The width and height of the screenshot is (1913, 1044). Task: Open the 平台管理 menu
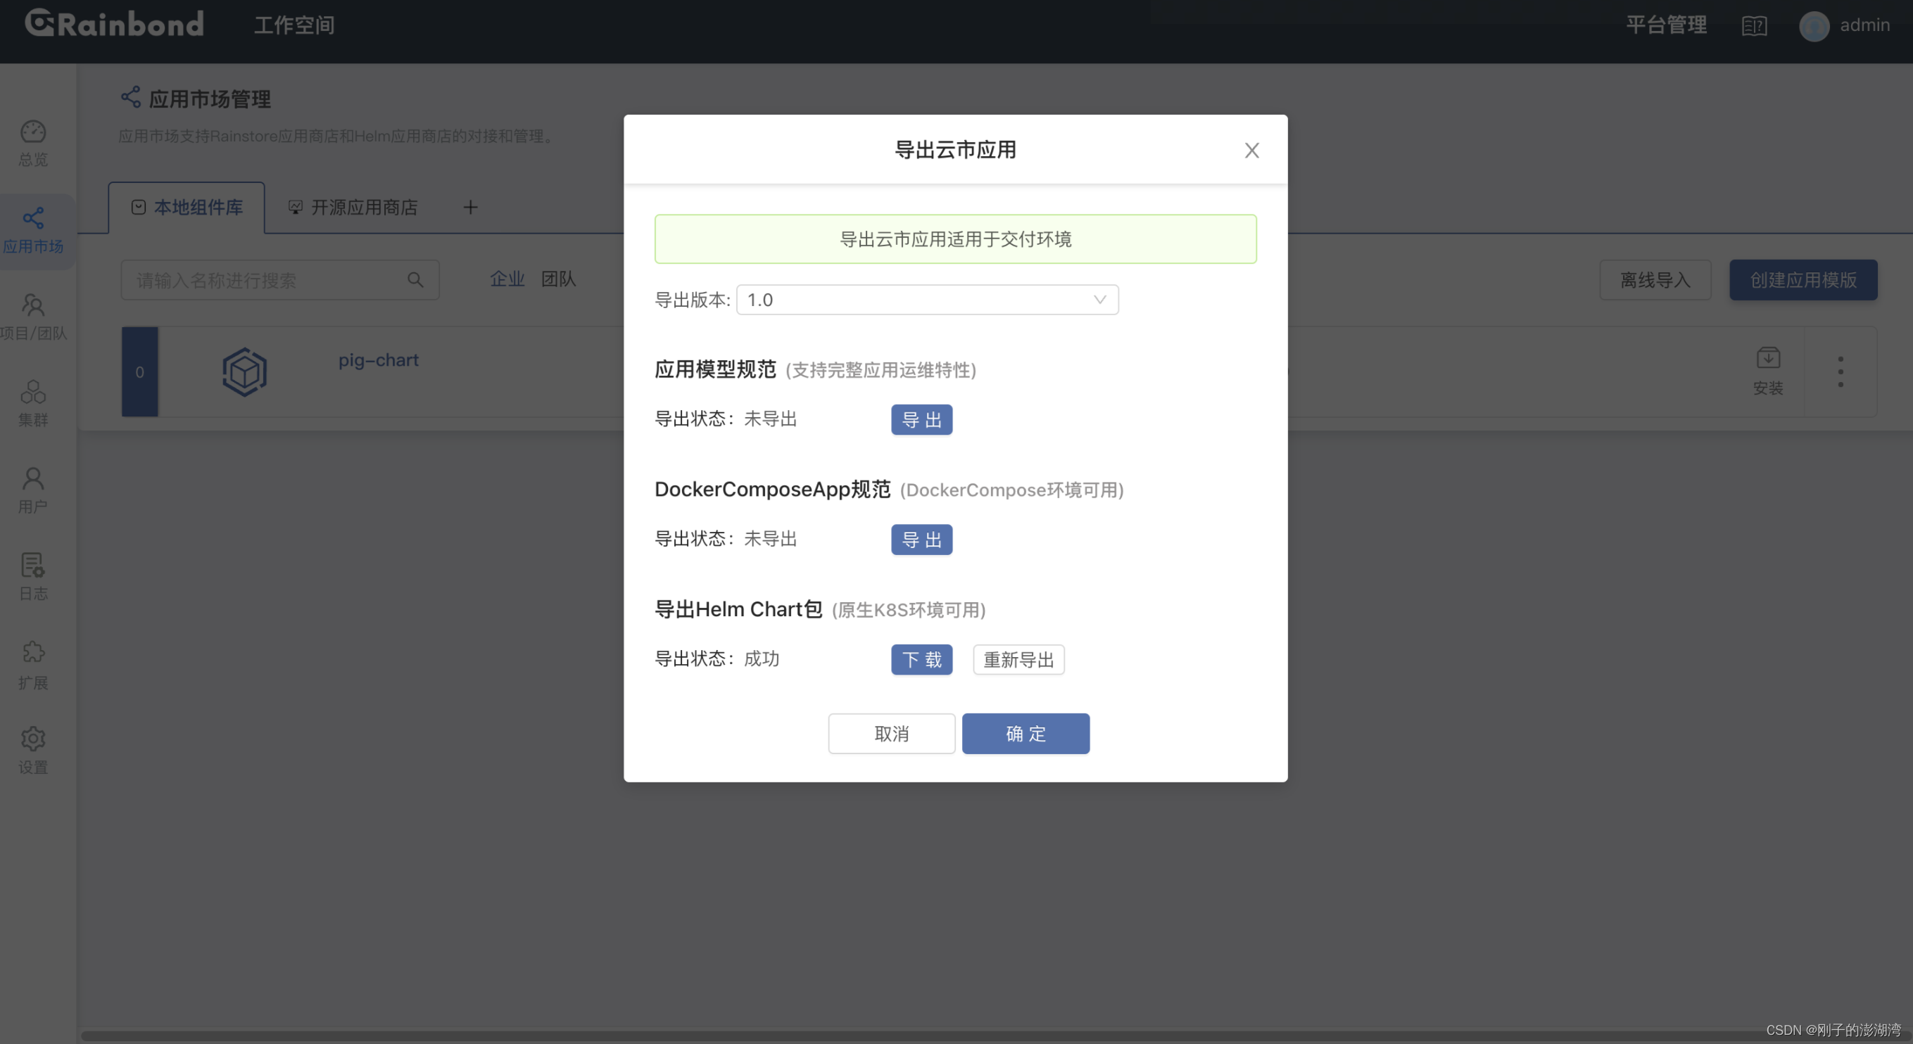[x=1665, y=25]
